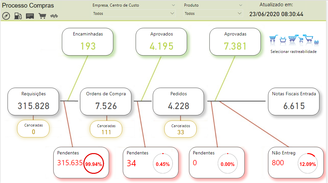Click the Não Entreg value 800
Image resolution: width=328 pixels, height=183 pixels.
tap(278, 163)
